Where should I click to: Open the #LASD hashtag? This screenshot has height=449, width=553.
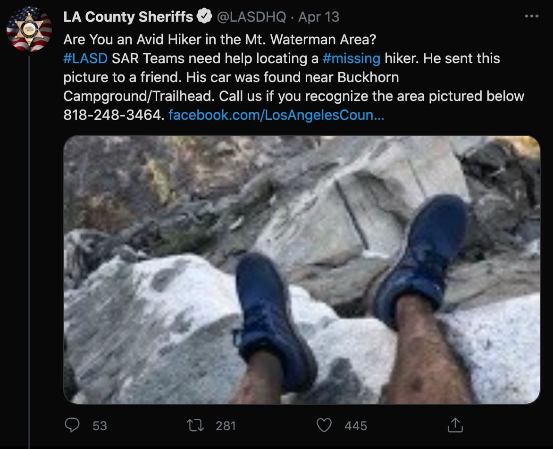tap(85, 58)
